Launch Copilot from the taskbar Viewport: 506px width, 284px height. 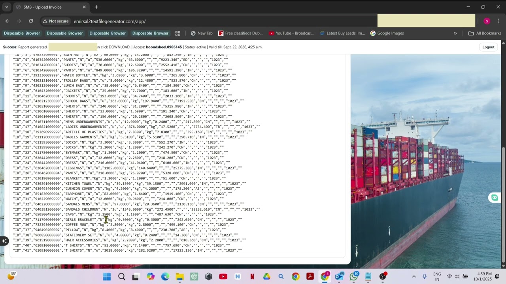coord(151,277)
